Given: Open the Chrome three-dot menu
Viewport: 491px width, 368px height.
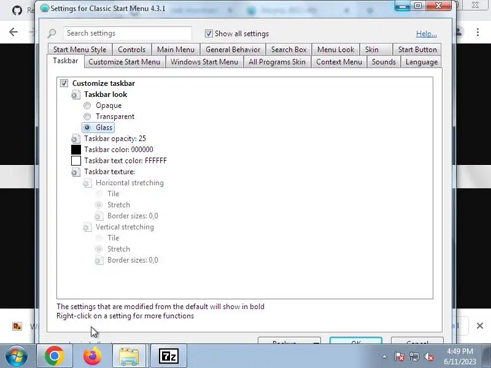Looking at the screenshot, I should (x=477, y=32).
